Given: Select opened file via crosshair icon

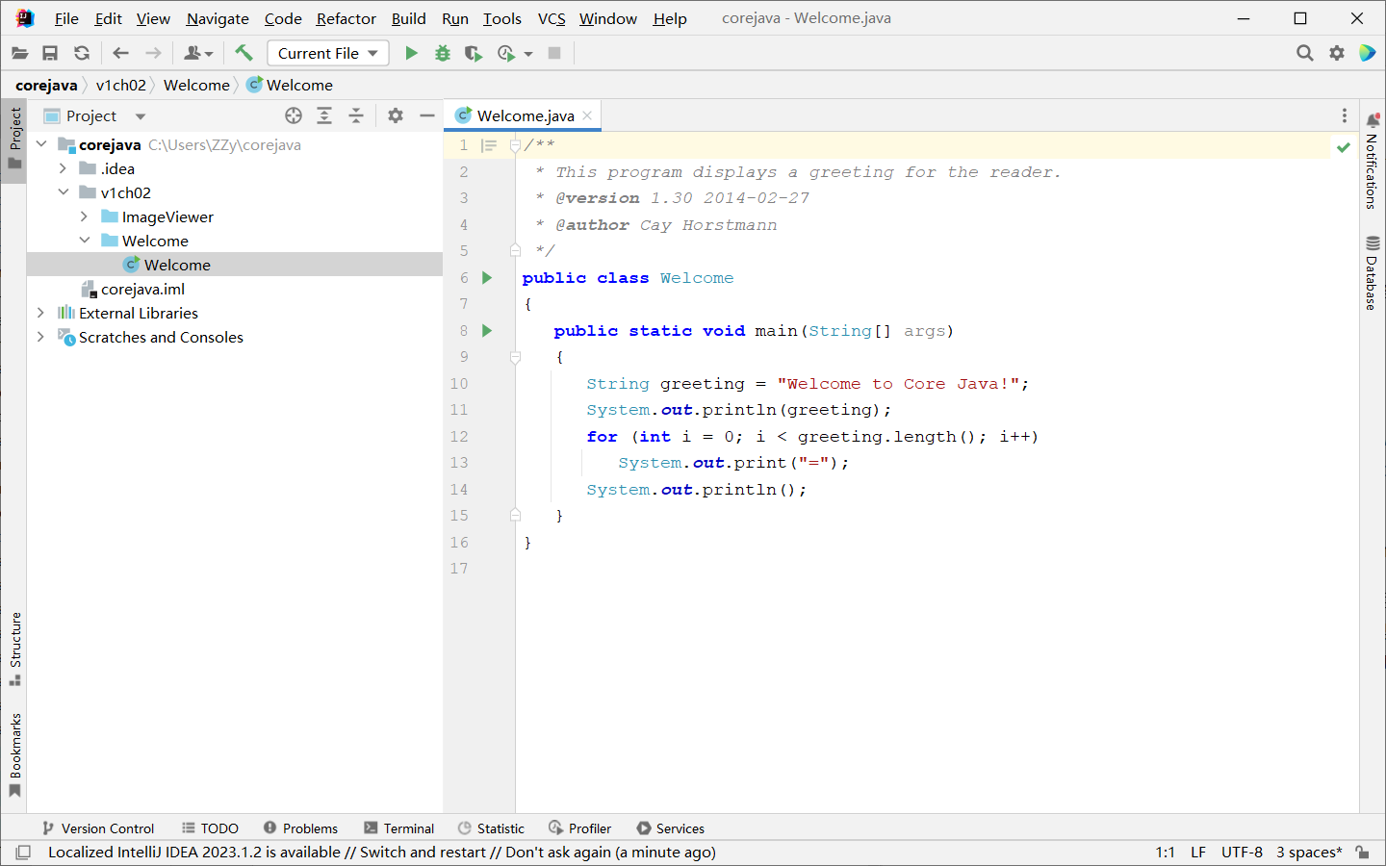Looking at the screenshot, I should (294, 115).
